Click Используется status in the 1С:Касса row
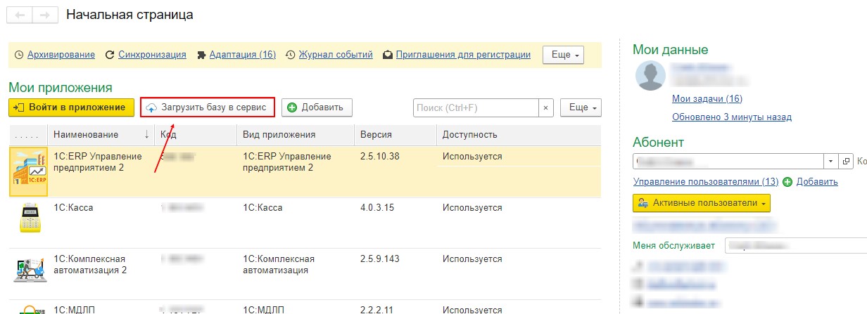This screenshot has height=314, width=867. click(x=472, y=208)
